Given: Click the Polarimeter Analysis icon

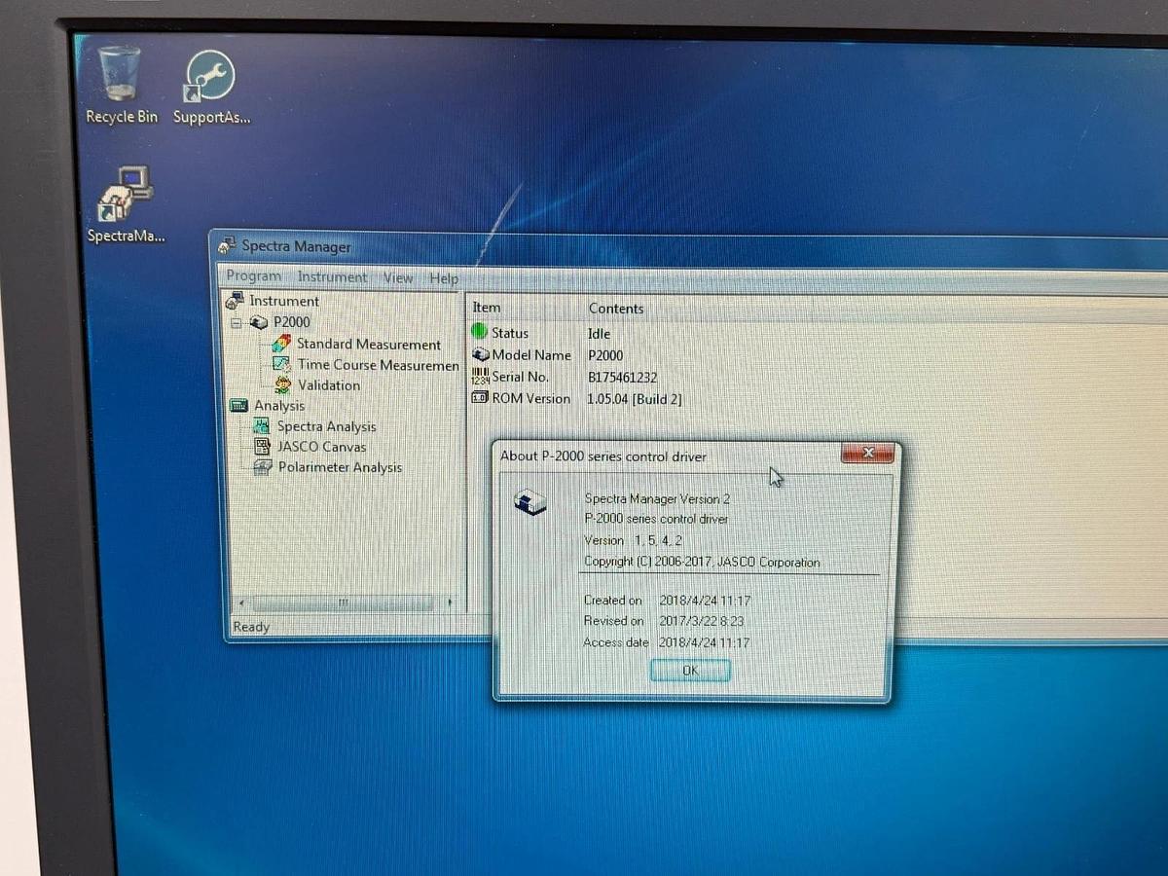Looking at the screenshot, I should pos(262,467).
